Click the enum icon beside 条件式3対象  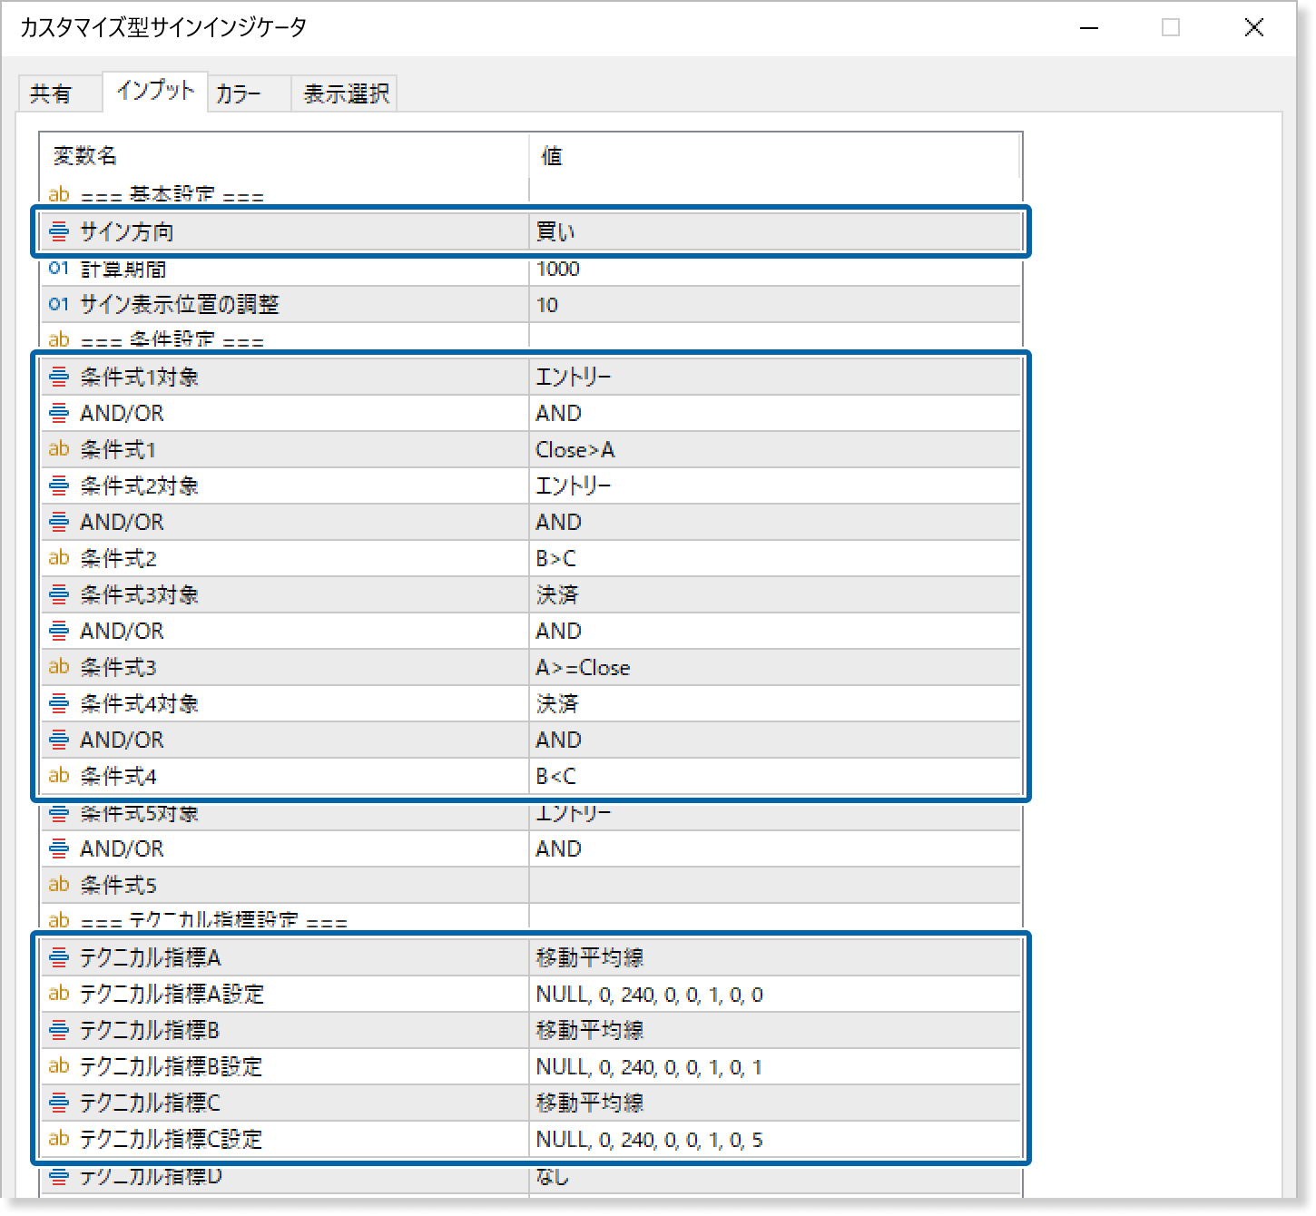click(x=58, y=594)
